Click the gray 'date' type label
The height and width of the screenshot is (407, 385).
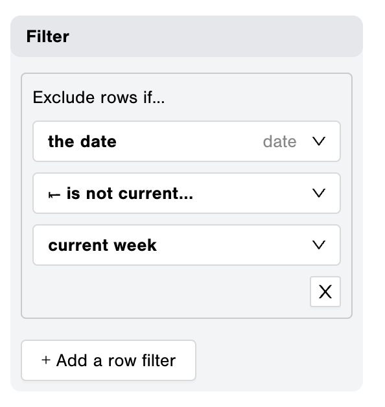click(x=279, y=142)
